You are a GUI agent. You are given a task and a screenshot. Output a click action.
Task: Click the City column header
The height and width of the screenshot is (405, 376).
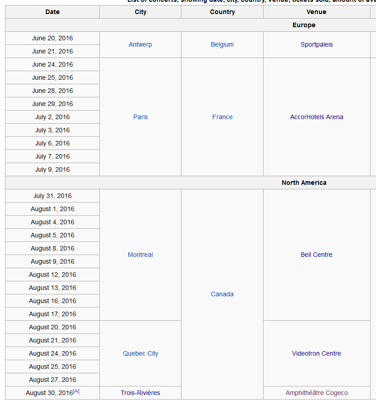[141, 12]
